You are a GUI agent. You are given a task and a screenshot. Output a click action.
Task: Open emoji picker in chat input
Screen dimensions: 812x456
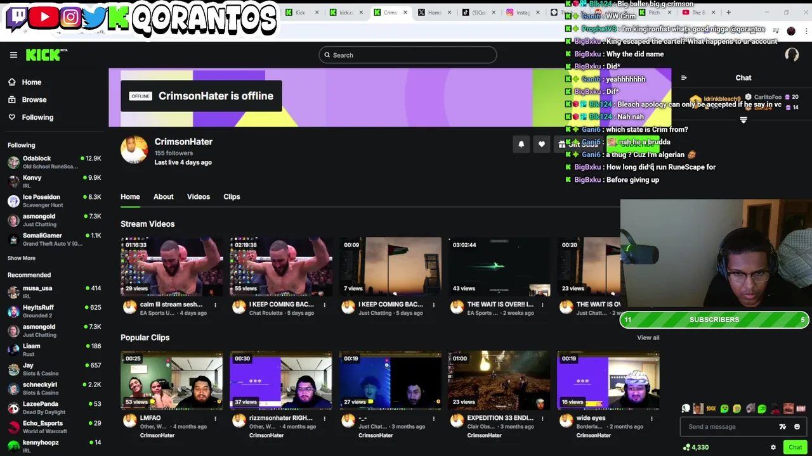[x=797, y=427]
